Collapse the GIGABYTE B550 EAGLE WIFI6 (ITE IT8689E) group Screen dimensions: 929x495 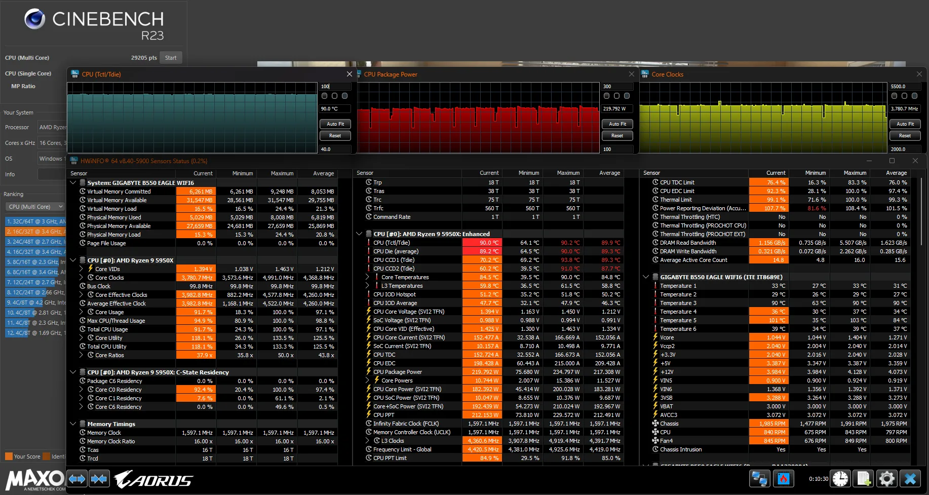coord(646,277)
